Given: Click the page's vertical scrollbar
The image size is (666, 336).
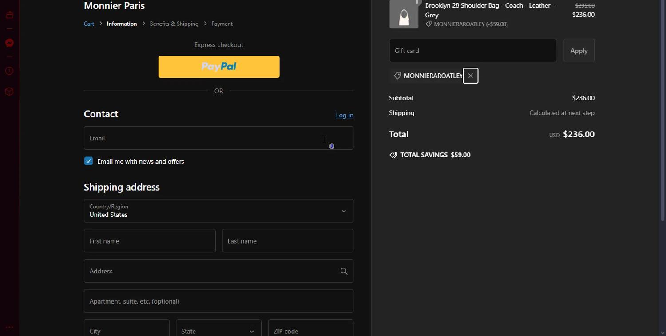Looking at the screenshot, I should pyautogui.click(x=663, y=111).
